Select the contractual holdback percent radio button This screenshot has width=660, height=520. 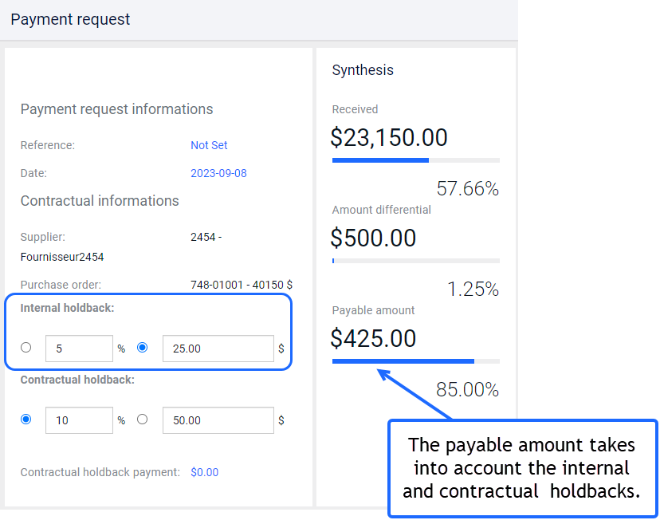tap(26, 420)
